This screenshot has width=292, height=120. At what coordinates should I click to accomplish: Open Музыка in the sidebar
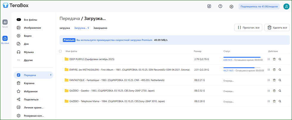click(33, 52)
